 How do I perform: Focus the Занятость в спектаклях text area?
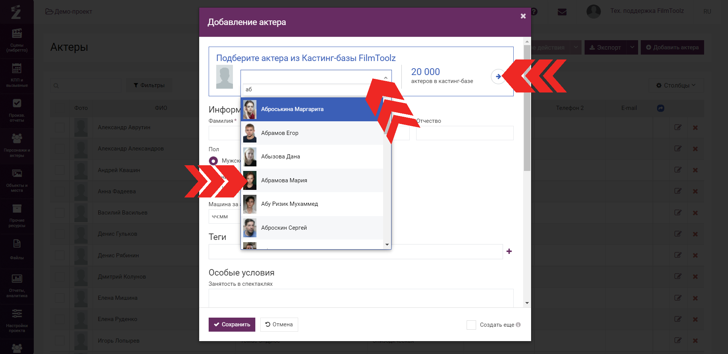pos(361,298)
